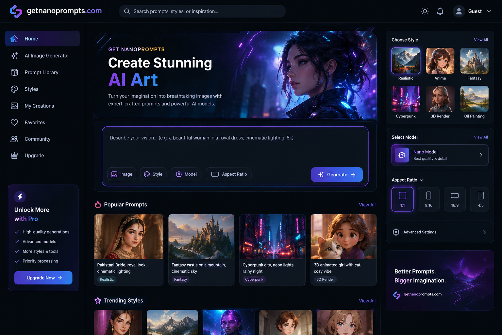Click the getnanoprompts.com logo icon in the header
The image size is (502, 335).
(16, 11)
